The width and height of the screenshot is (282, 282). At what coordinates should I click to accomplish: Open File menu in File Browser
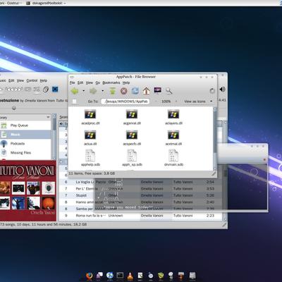[x=72, y=82]
